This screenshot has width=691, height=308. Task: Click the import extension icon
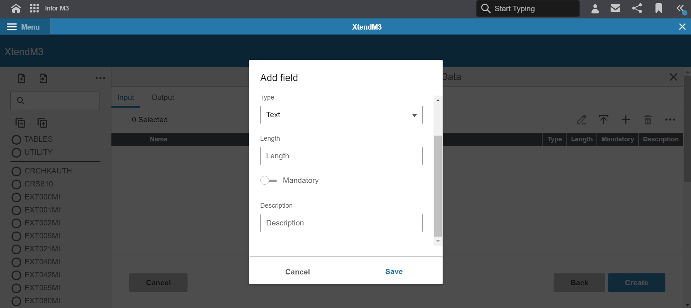coord(43,78)
